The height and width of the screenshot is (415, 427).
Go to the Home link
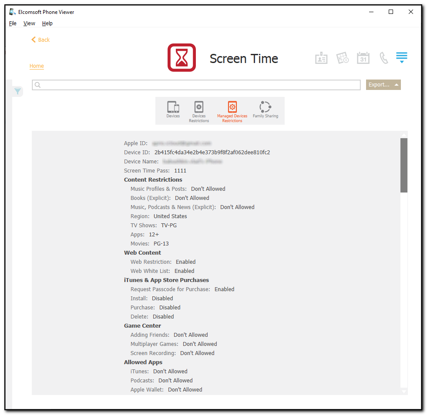point(37,66)
